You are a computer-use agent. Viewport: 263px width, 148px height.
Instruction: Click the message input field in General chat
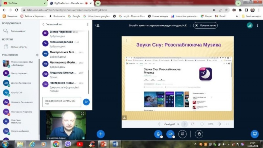pos(62,102)
